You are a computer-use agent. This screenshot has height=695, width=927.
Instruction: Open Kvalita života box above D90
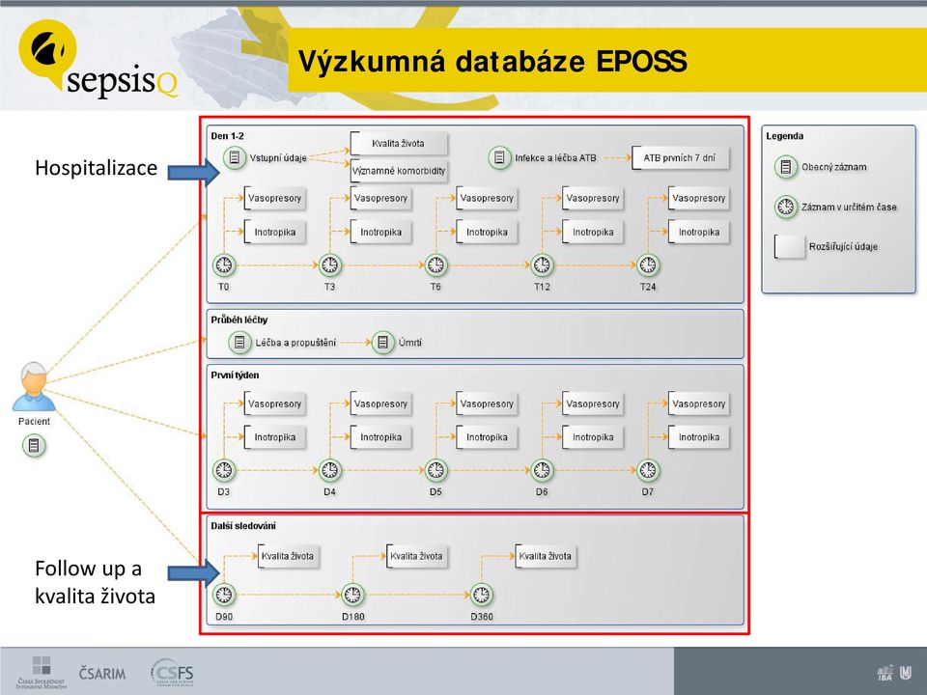tap(288, 556)
